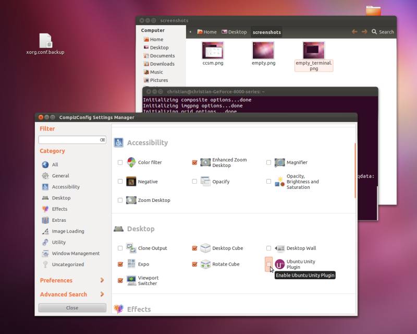Uncheck the Viewport Switcher checkbox
The height and width of the screenshot is (334, 417).
point(120,280)
